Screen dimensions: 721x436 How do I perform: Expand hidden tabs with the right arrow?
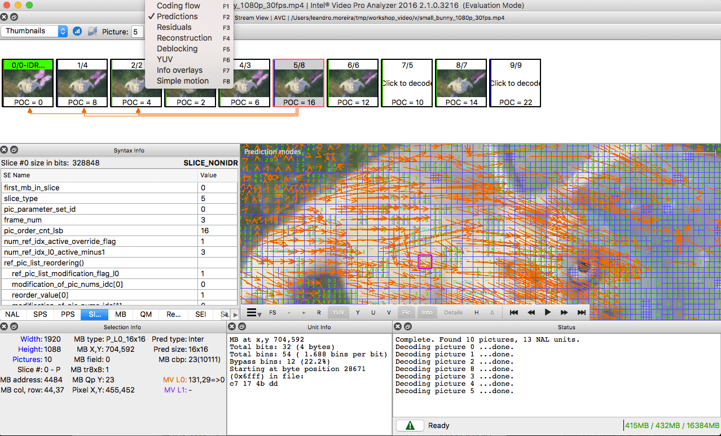[x=235, y=314]
